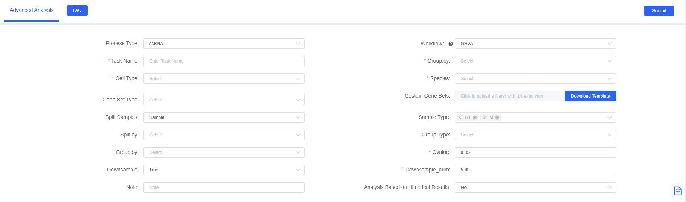Open the floating document icon at bottom right

click(x=677, y=191)
